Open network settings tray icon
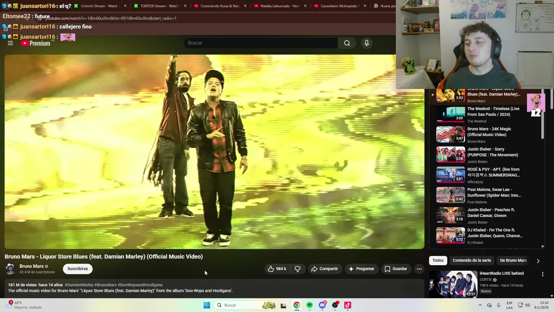Image resolution: width=554 pixels, height=312 pixels. [x=520, y=305]
